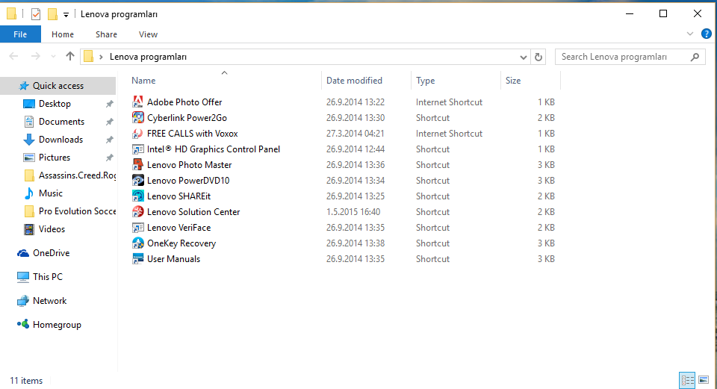Switch to details view in status bar
717x389 pixels.
(x=687, y=380)
